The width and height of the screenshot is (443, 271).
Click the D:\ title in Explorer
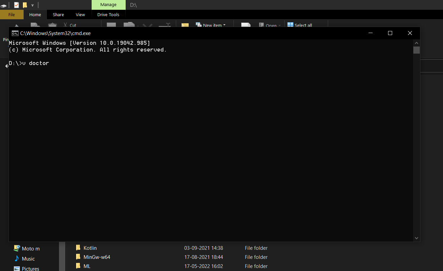click(133, 5)
